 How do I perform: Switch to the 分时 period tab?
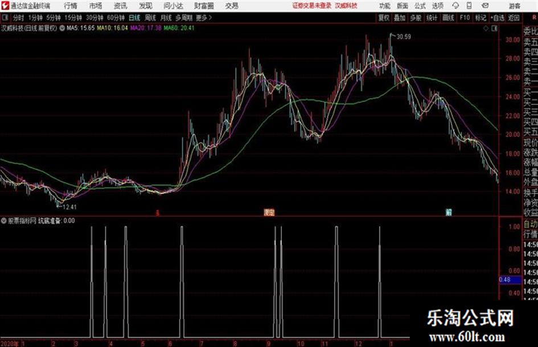click(x=18, y=18)
